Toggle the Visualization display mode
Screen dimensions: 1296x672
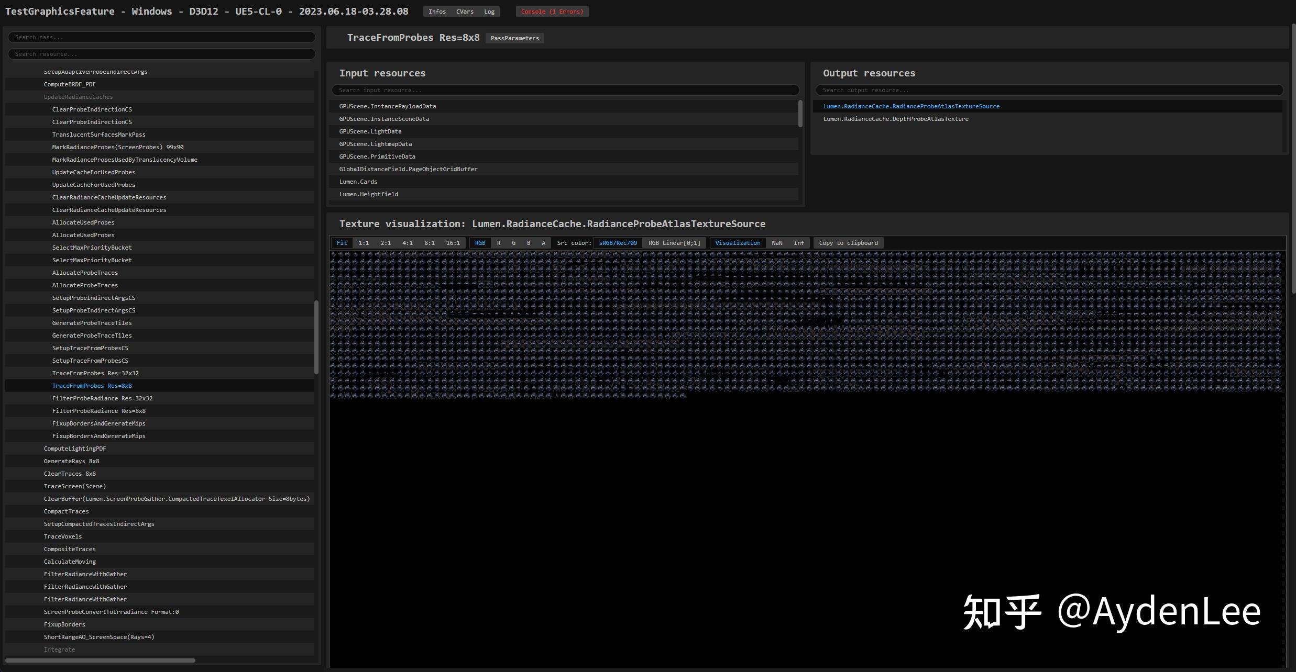pyautogui.click(x=738, y=242)
